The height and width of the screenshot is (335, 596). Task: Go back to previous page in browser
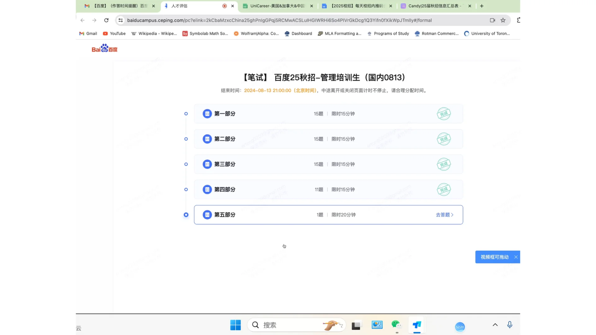click(x=82, y=20)
